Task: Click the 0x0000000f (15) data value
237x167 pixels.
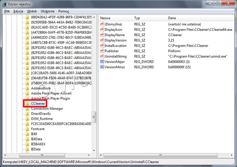Action: 179,67
